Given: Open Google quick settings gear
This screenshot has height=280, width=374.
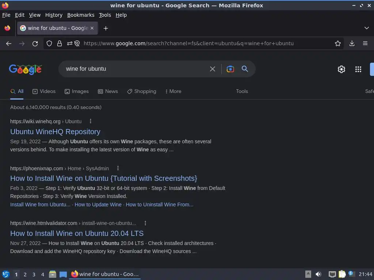Looking at the screenshot, I should pos(341,69).
